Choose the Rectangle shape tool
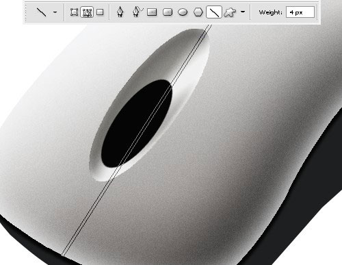This screenshot has height=265, width=342. point(152,12)
